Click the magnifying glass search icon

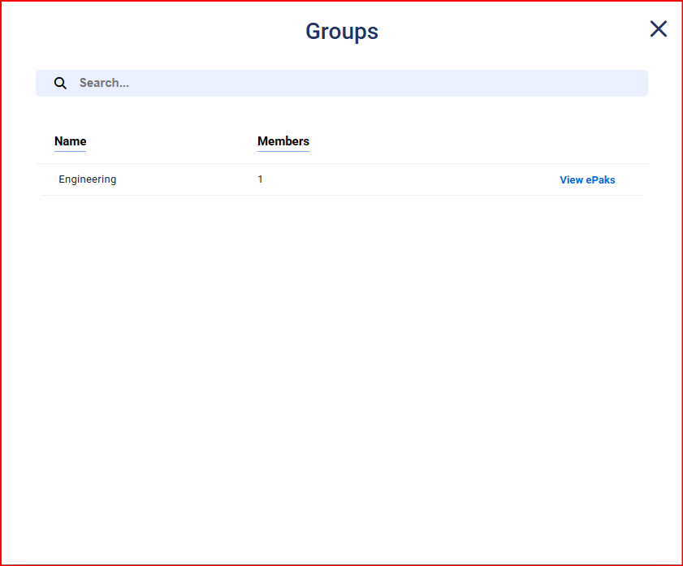point(60,83)
